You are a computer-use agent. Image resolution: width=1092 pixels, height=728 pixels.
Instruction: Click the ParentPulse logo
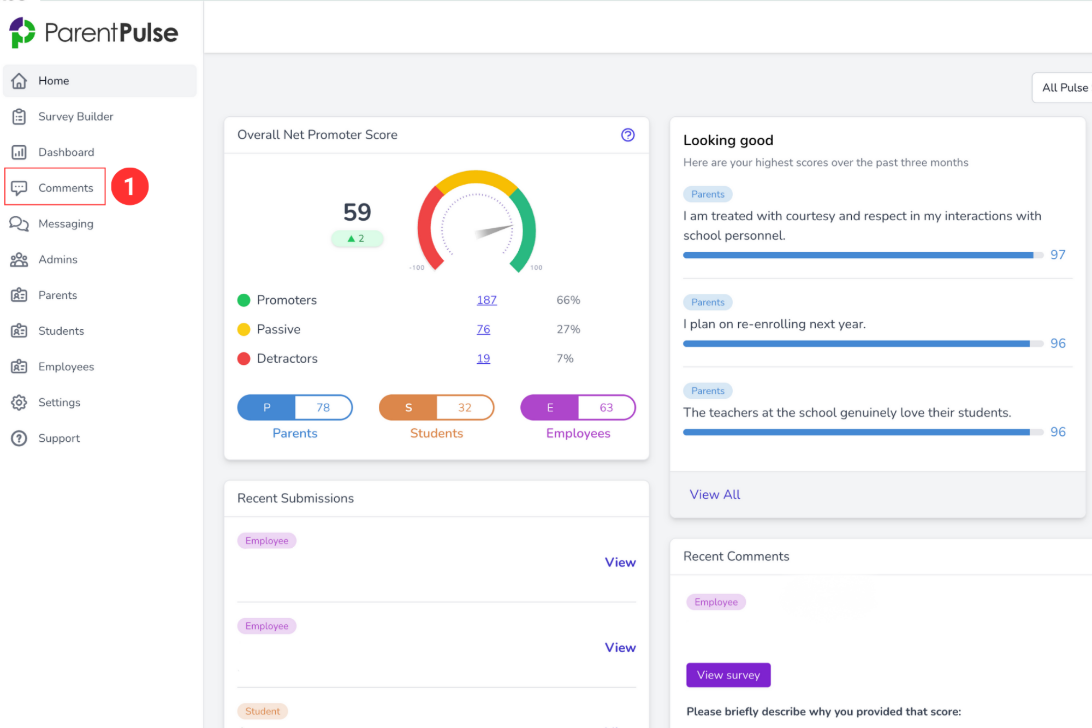tap(94, 33)
